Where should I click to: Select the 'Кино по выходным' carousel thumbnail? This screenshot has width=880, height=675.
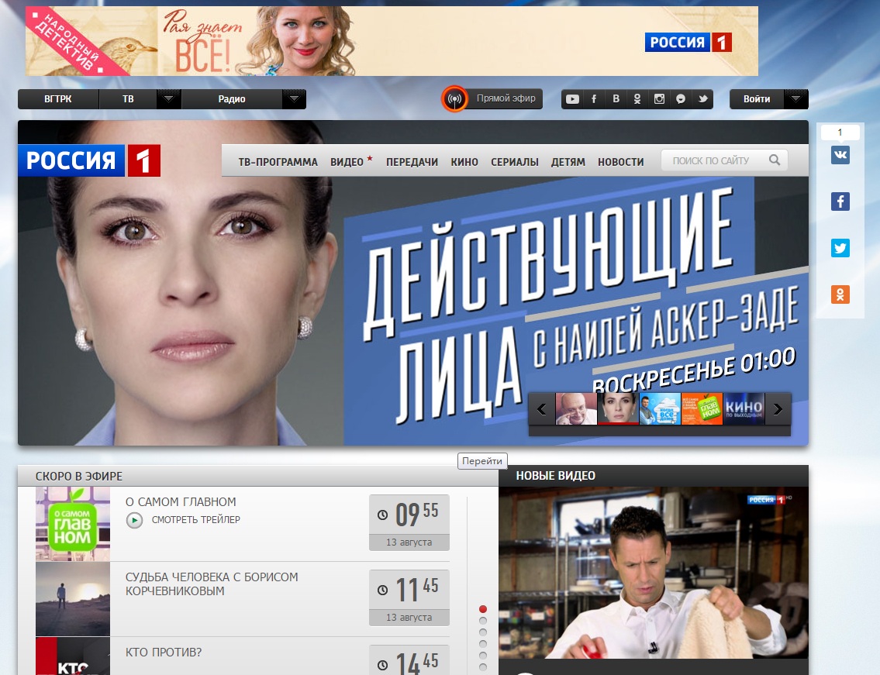pos(744,408)
